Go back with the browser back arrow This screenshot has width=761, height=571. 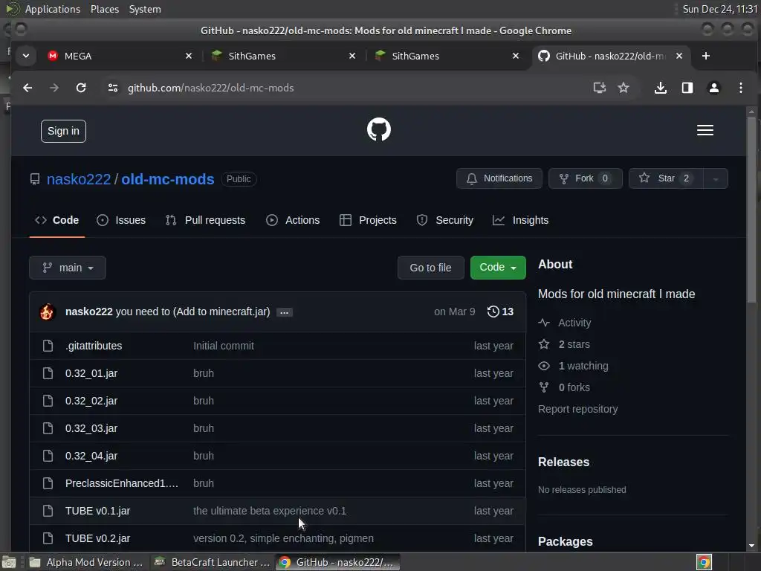(x=27, y=88)
